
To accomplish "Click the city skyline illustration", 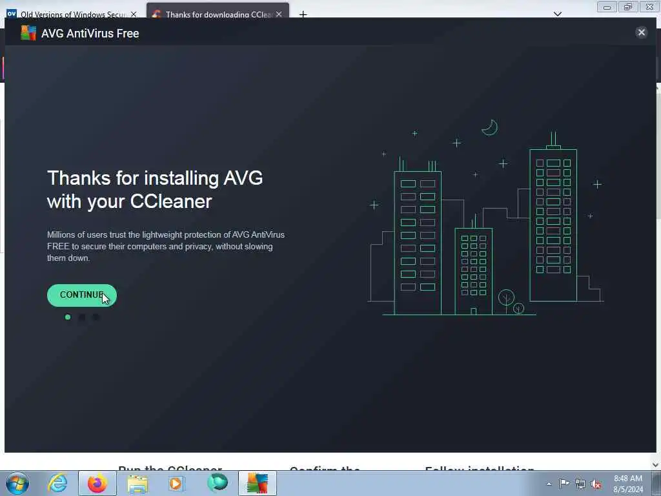I will pyautogui.click(x=485, y=217).
